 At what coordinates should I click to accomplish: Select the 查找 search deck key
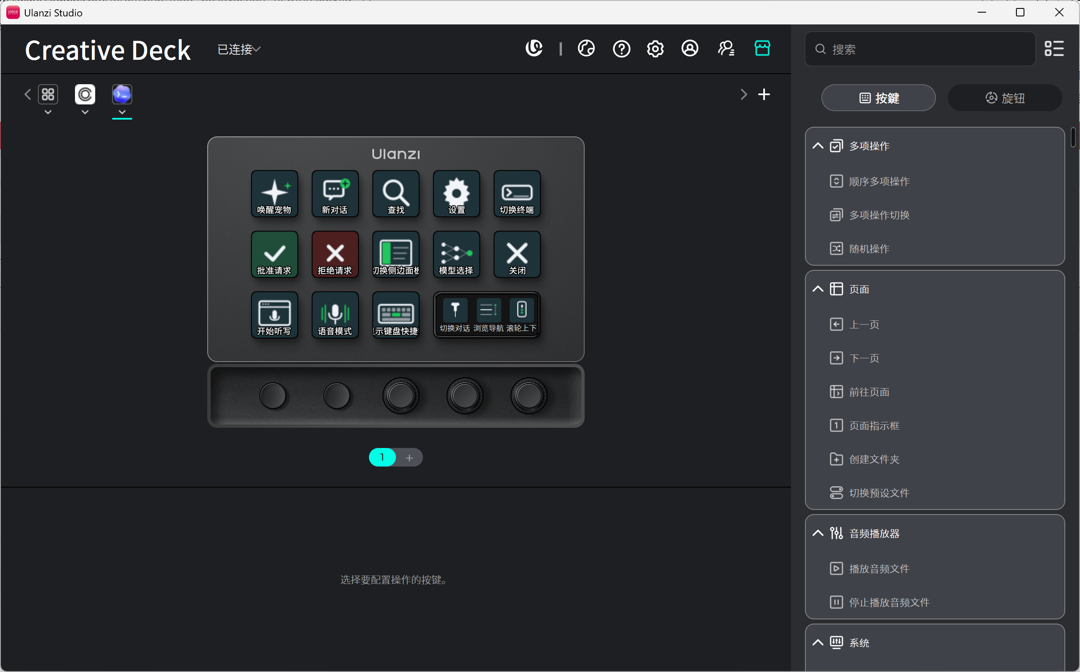[396, 193]
